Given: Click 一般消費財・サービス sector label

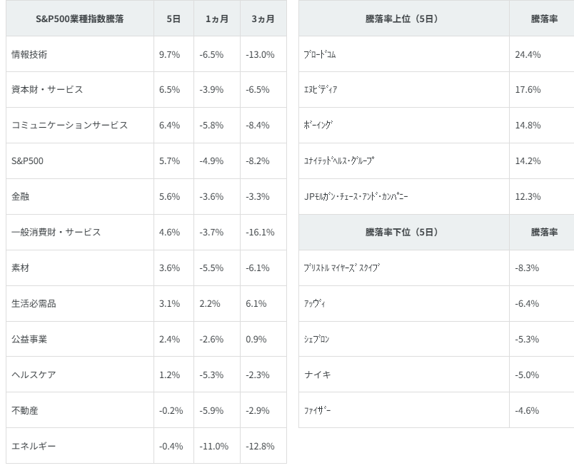Looking at the screenshot, I should click(56, 233).
